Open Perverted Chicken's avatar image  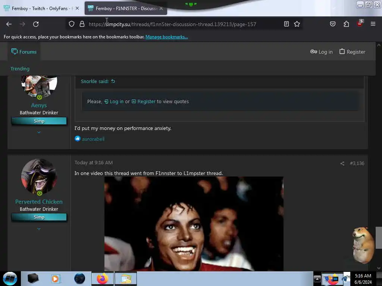tap(39, 177)
